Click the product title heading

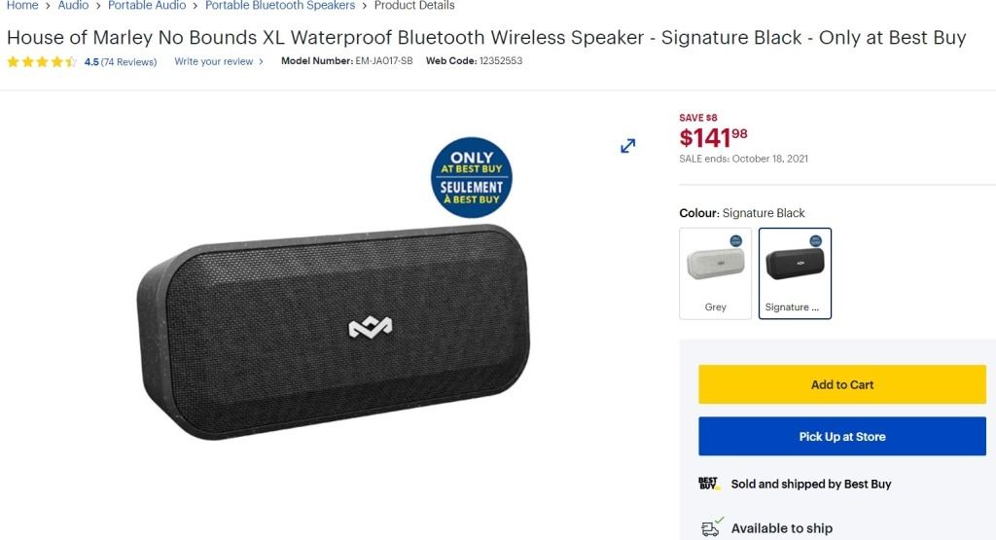click(x=486, y=38)
